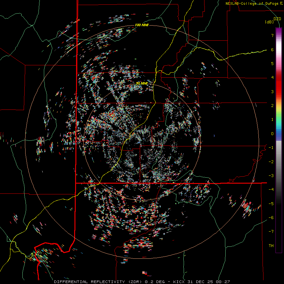Click the "-5" value on color scale

(x=271, y=204)
